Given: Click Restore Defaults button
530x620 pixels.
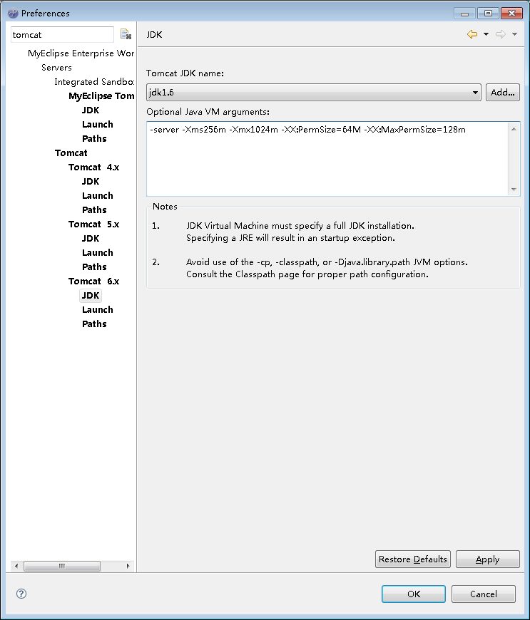Looking at the screenshot, I should point(413,559).
